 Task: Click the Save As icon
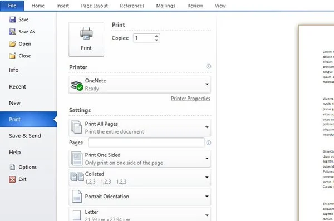12,32
